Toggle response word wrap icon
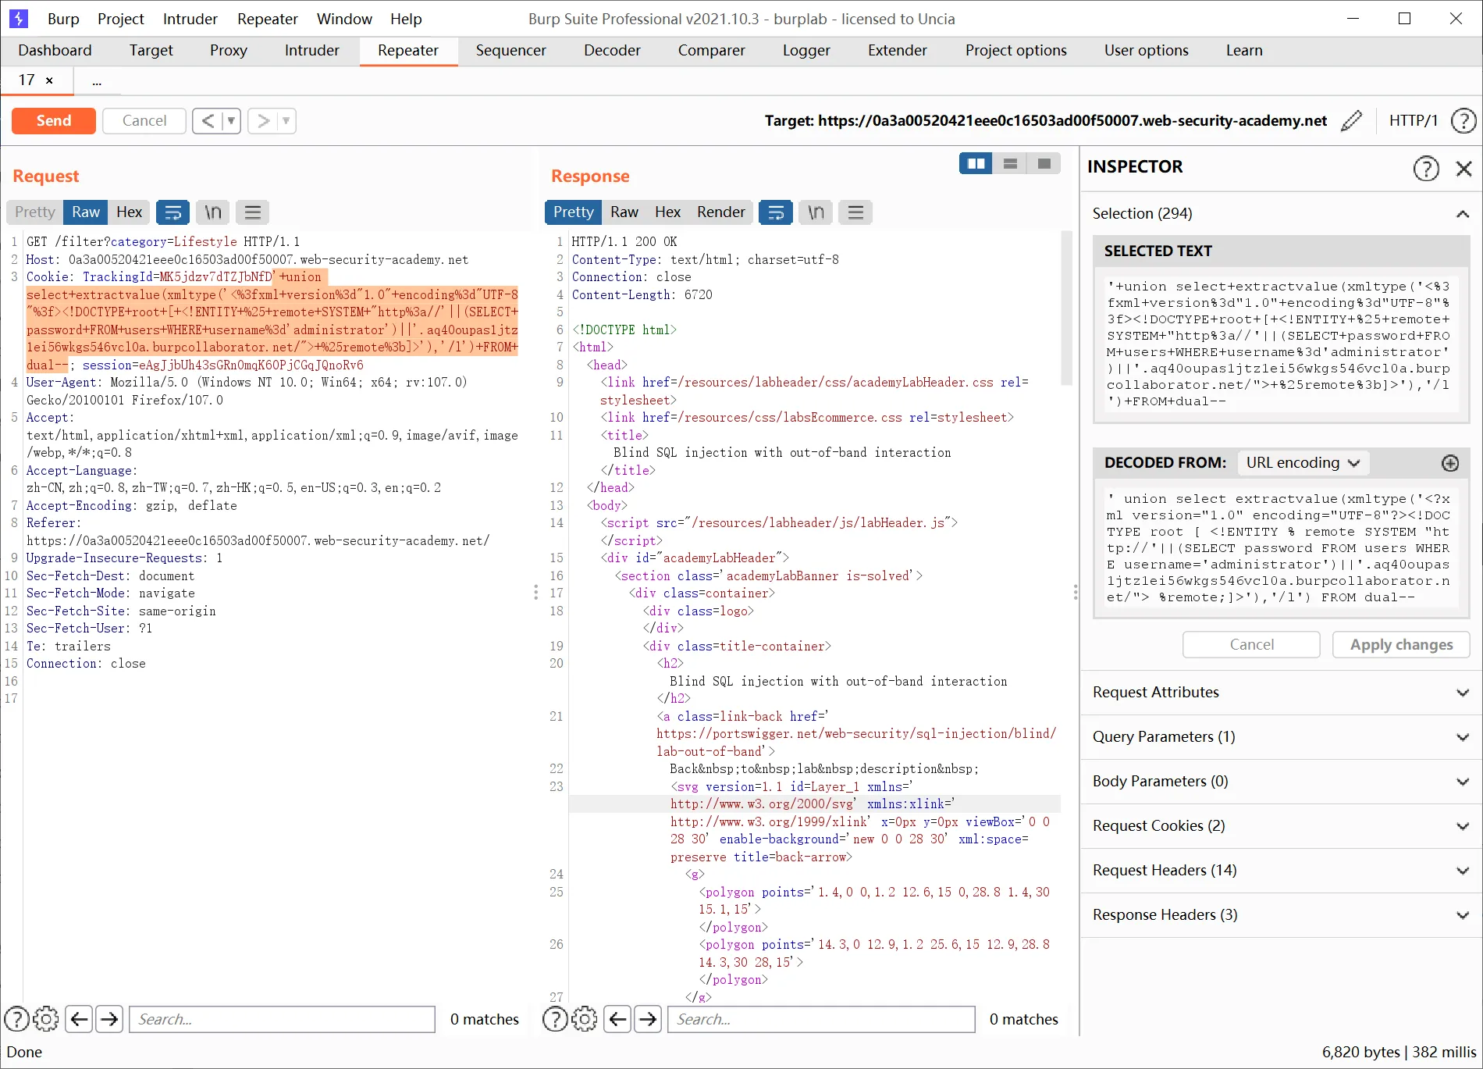 click(776, 212)
